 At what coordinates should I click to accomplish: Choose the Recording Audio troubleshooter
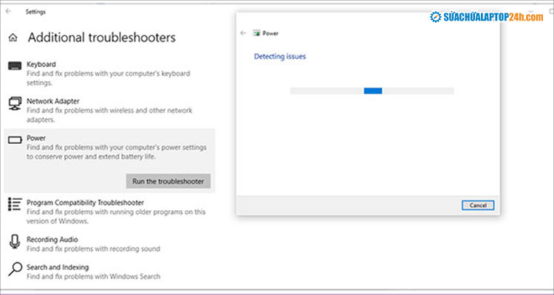(52, 240)
